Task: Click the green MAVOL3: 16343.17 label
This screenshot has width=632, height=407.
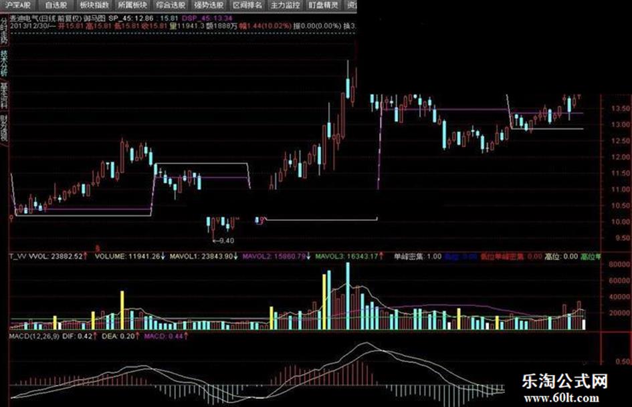Action: 346,256
